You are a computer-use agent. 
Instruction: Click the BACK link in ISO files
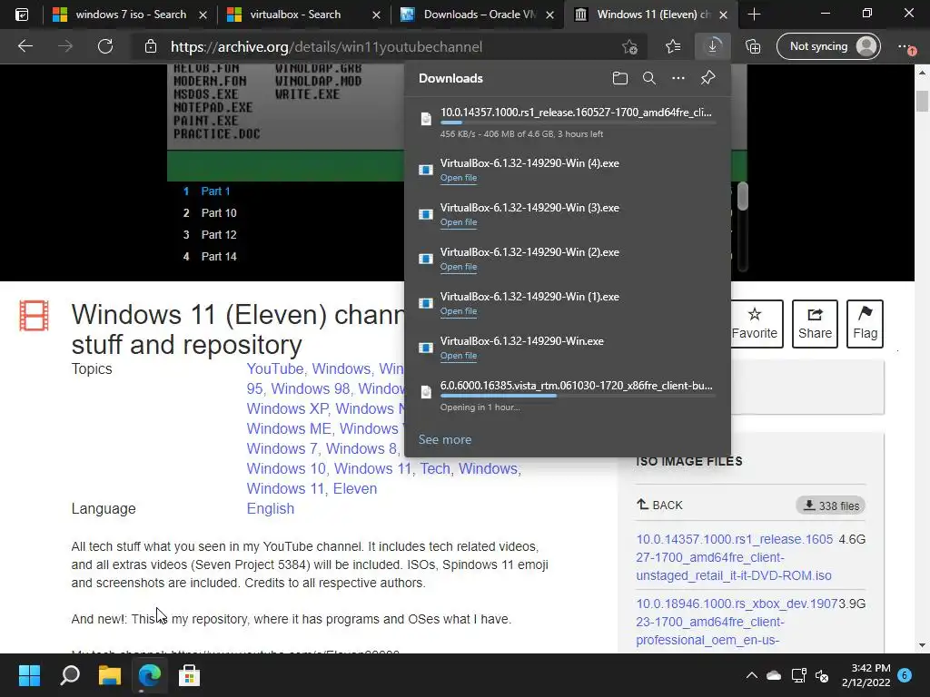[x=659, y=505]
